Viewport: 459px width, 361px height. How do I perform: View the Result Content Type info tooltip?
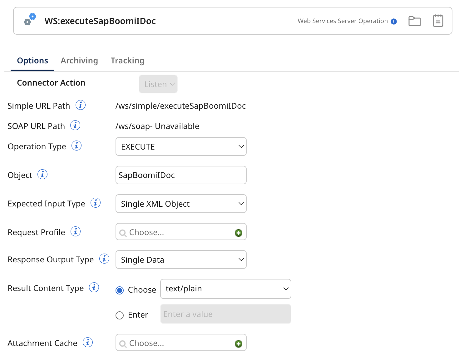point(94,287)
